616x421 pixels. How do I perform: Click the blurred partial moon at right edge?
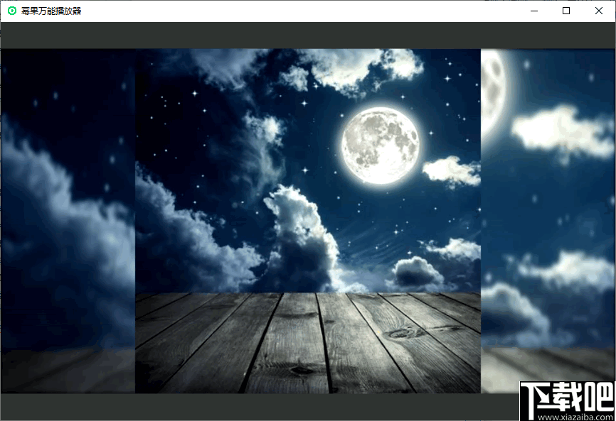pos(494,94)
